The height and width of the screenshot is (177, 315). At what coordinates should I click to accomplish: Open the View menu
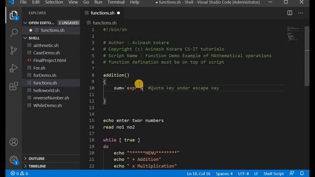pyautogui.click(x=73, y=2)
